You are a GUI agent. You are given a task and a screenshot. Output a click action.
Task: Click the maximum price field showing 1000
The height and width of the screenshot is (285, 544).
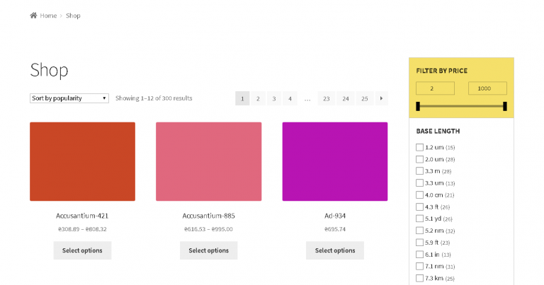coord(487,88)
